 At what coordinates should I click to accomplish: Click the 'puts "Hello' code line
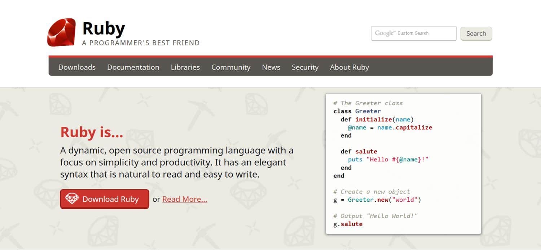coord(388,160)
